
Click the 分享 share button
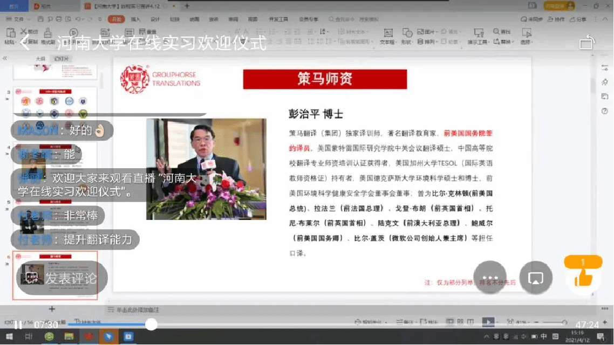pyautogui.click(x=578, y=19)
